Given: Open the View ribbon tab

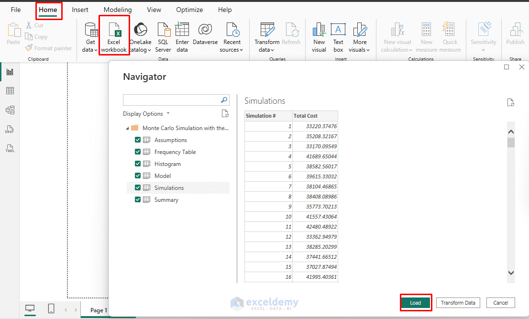Looking at the screenshot, I should 154,10.
